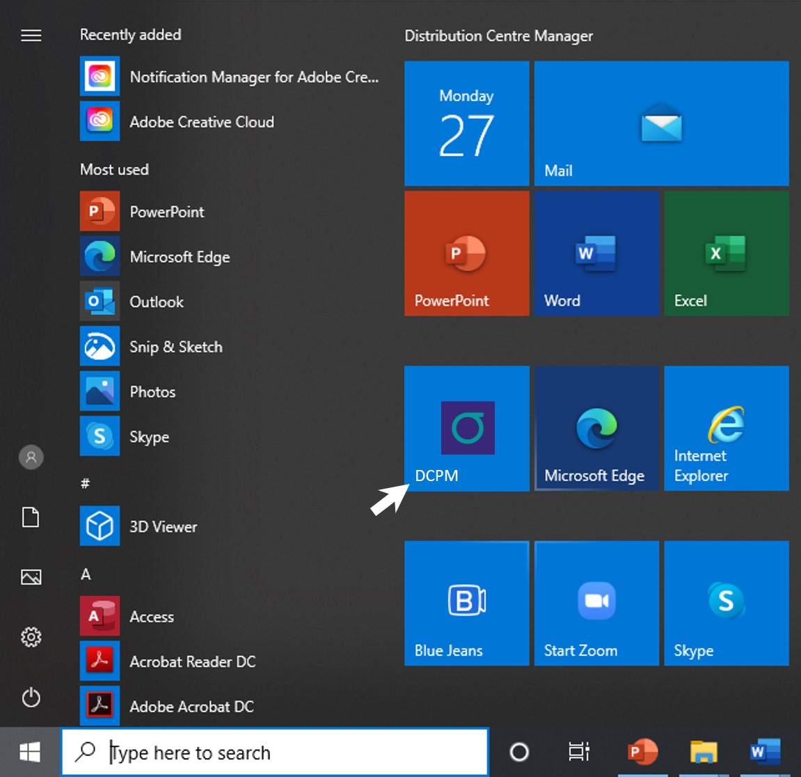The width and height of the screenshot is (801, 777).
Task: Open Adobe Acrobat DC in the app list
Action: click(x=191, y=707)
